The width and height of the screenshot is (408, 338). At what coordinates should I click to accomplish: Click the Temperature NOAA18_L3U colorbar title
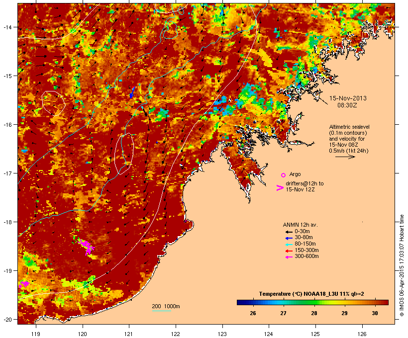(x=311, y=294)
